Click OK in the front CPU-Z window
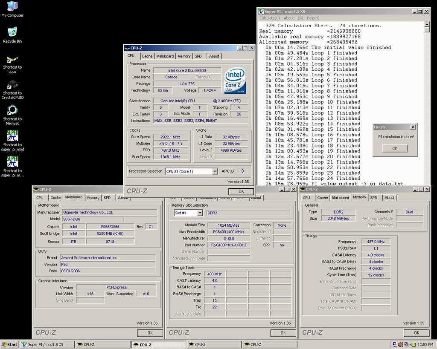 [241, 191]
